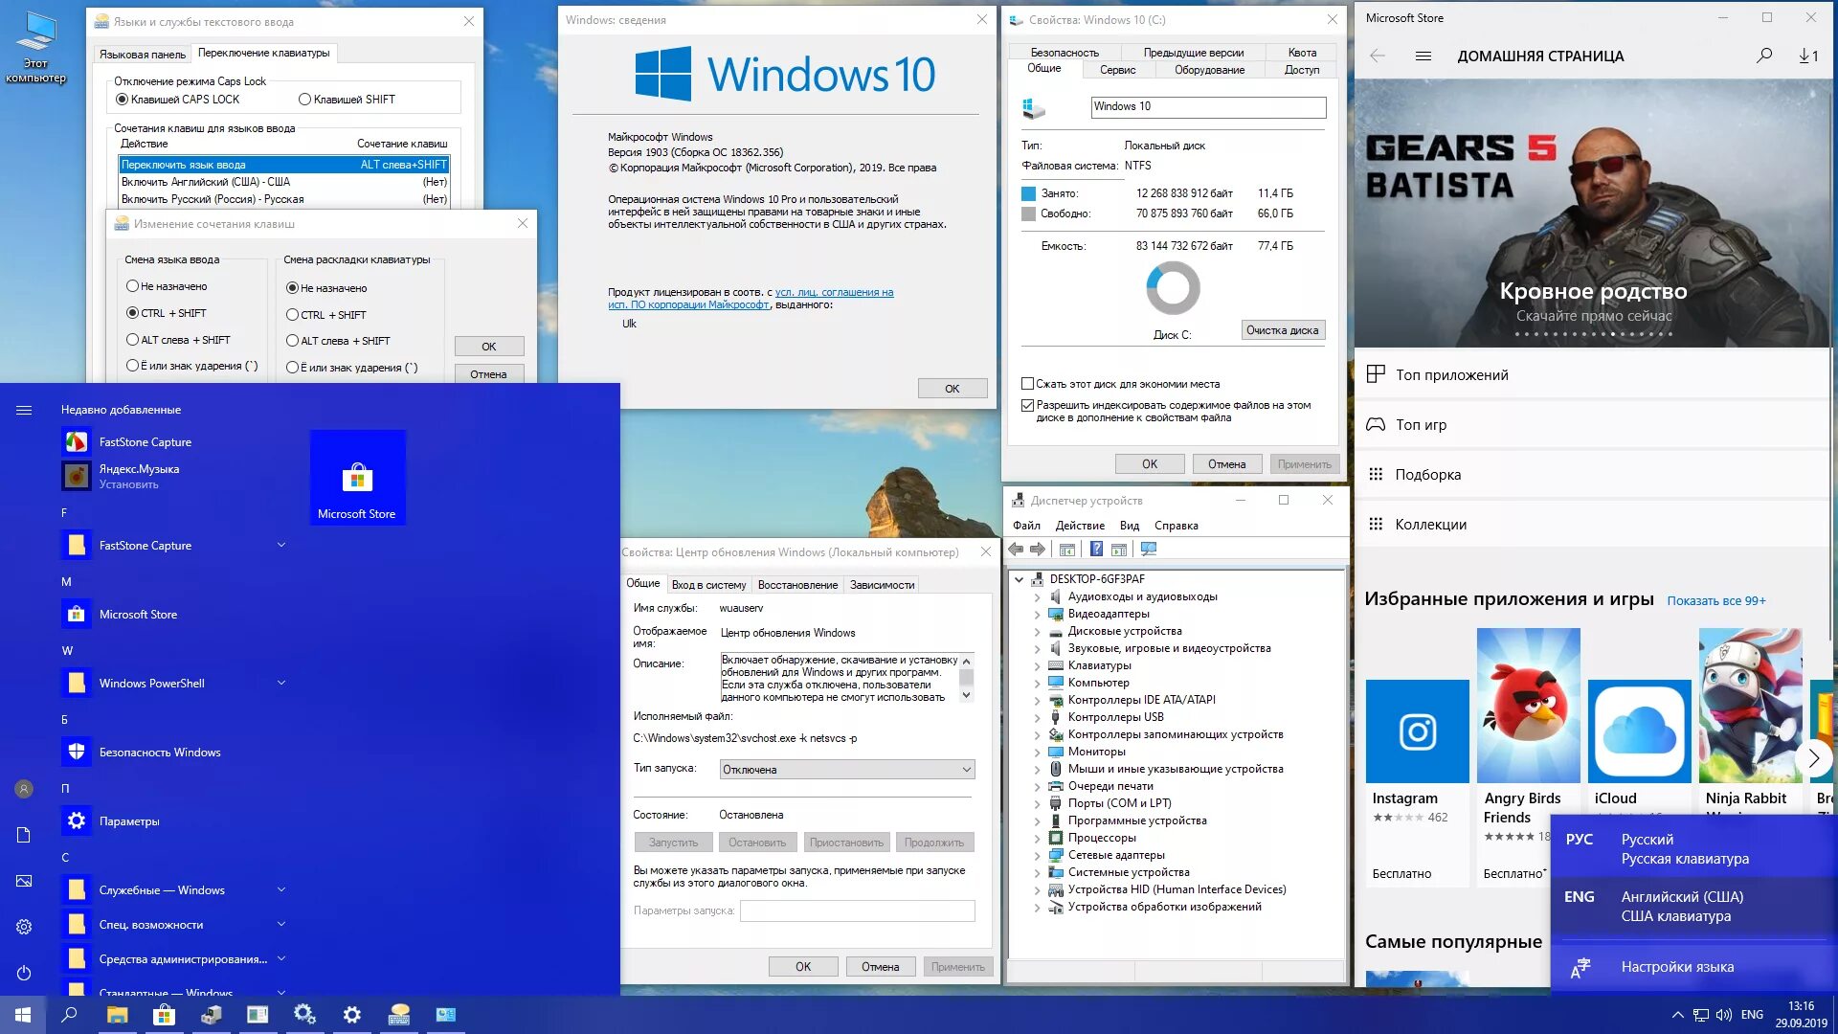Uncheck Разрешить индексировать содержимое файлов
The width and height of the screenshot is (1838, 1034).
(1027, 406)
